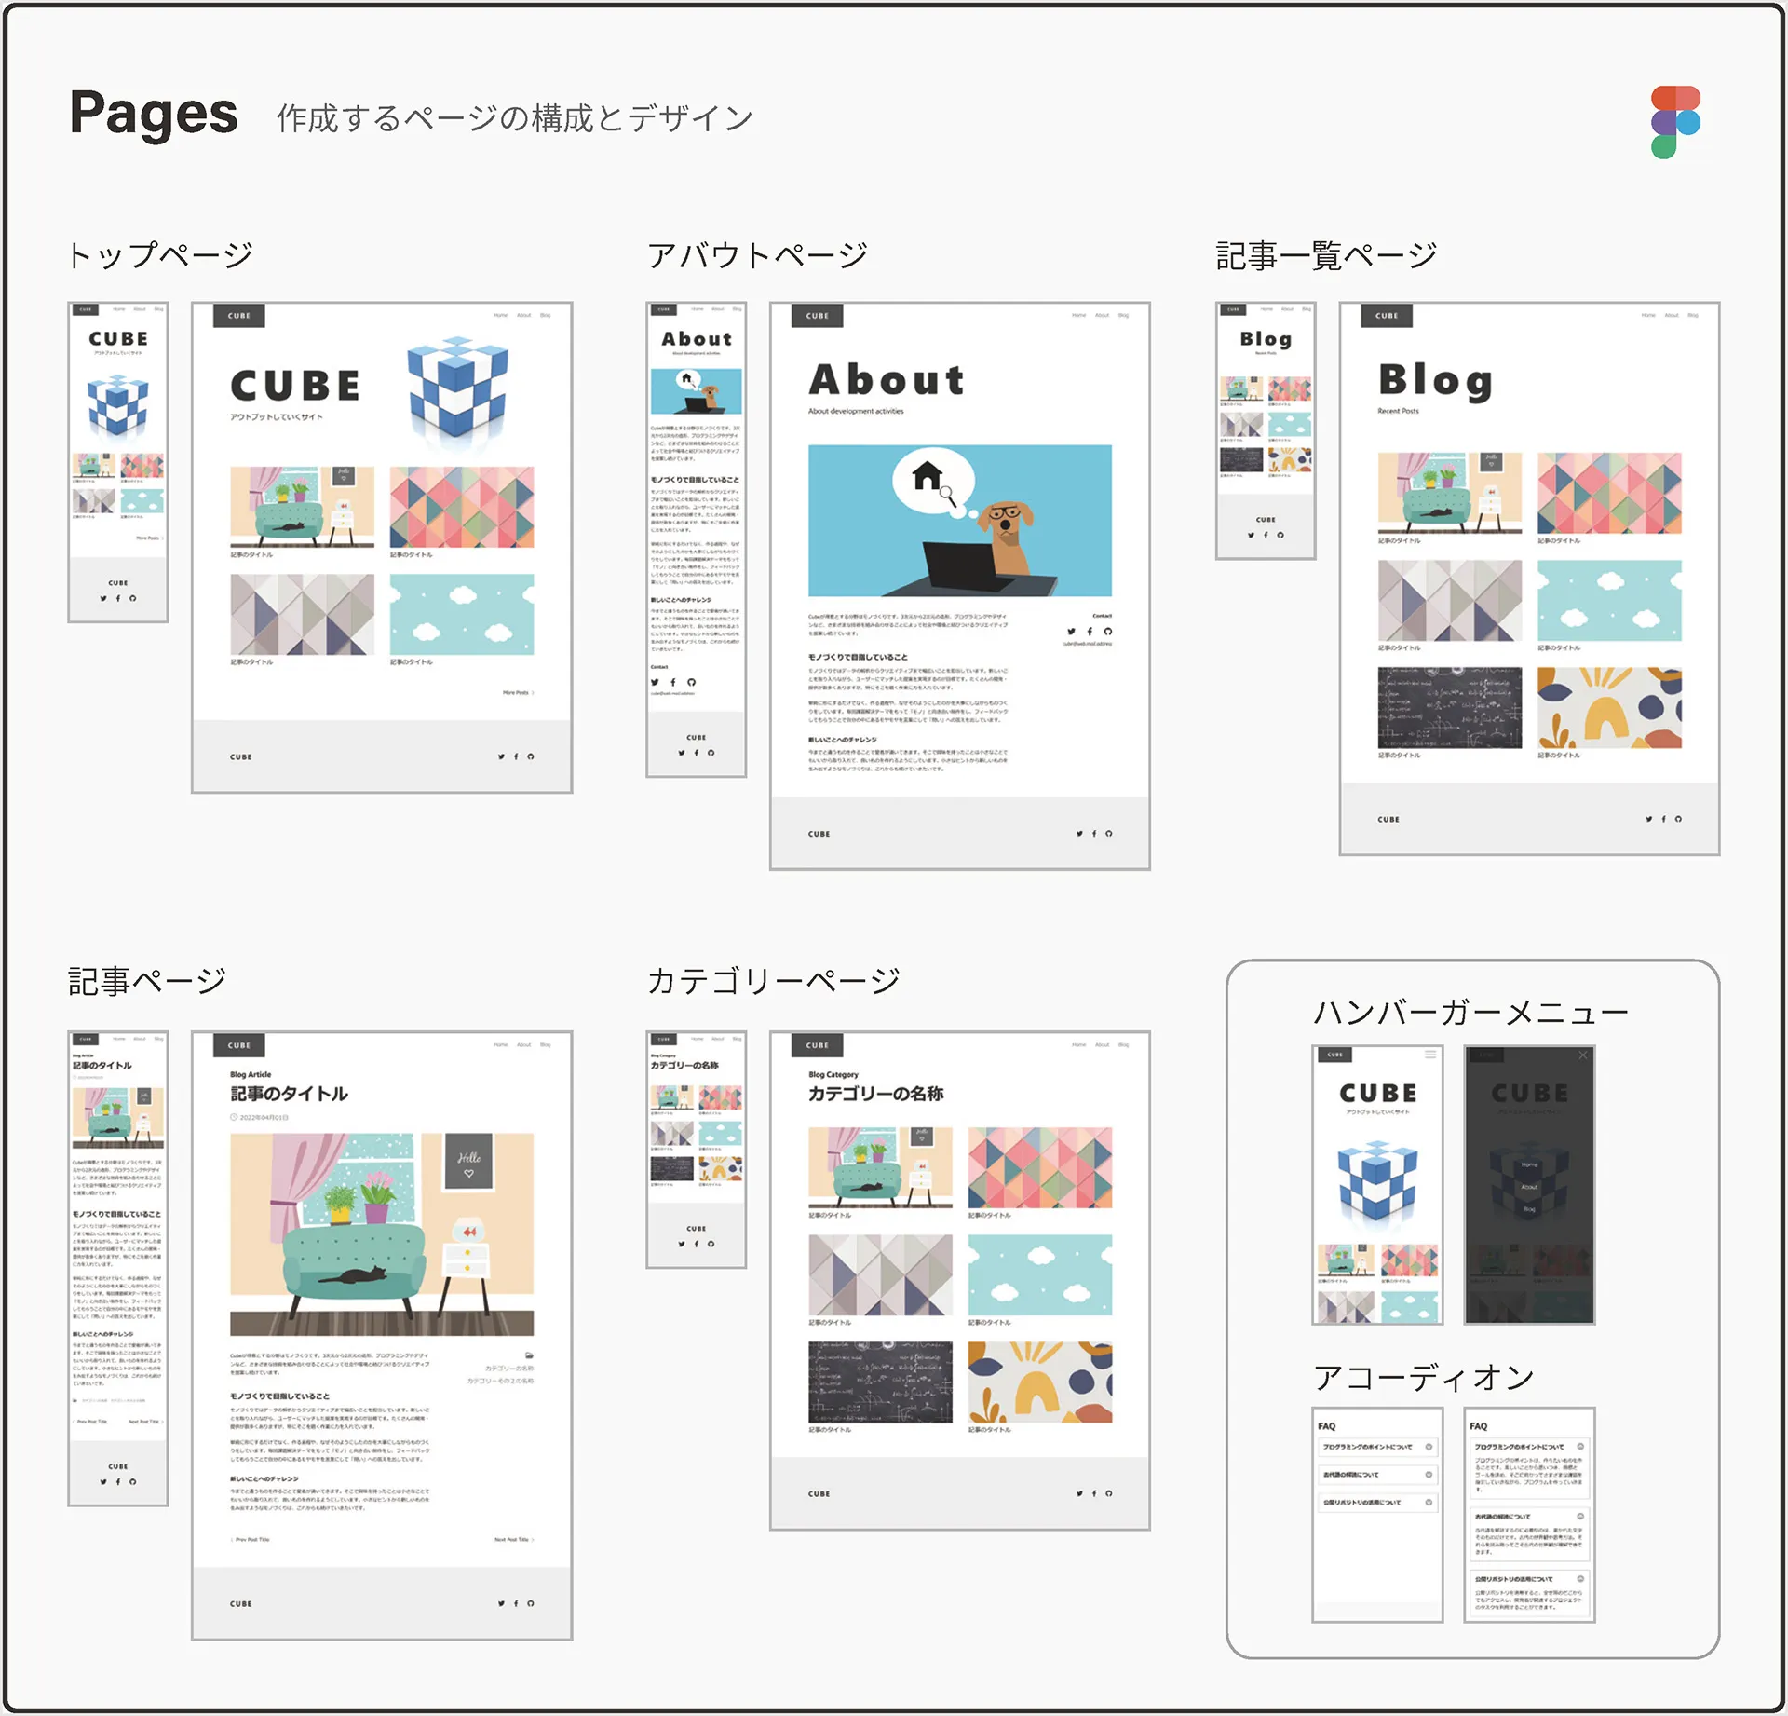Expand the 古代語の解読について FAQ accordion chevron
The image size is (1788, 1716).
tap(1429, 1475)
